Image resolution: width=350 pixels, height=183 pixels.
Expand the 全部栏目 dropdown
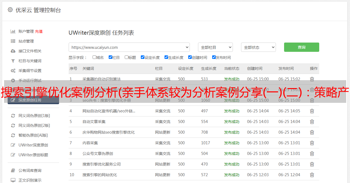coord(215,47)
